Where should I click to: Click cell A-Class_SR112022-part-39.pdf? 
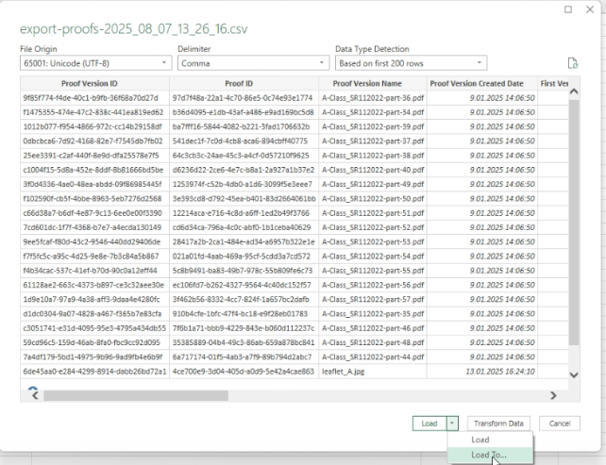pyautogui.click(x=373, y=126)
